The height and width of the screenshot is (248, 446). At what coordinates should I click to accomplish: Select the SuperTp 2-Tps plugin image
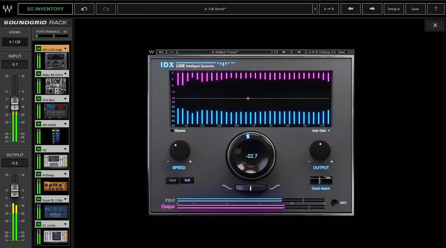pyautogui.click(x=57, y=211)
